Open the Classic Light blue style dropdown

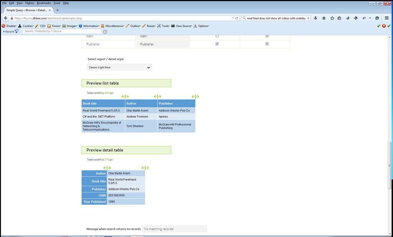point(119,67)
